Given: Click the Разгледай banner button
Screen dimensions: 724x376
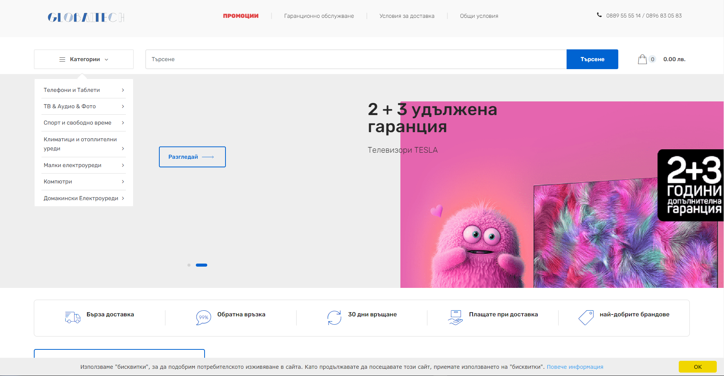Looking at the screenshot, I should 192,157.
